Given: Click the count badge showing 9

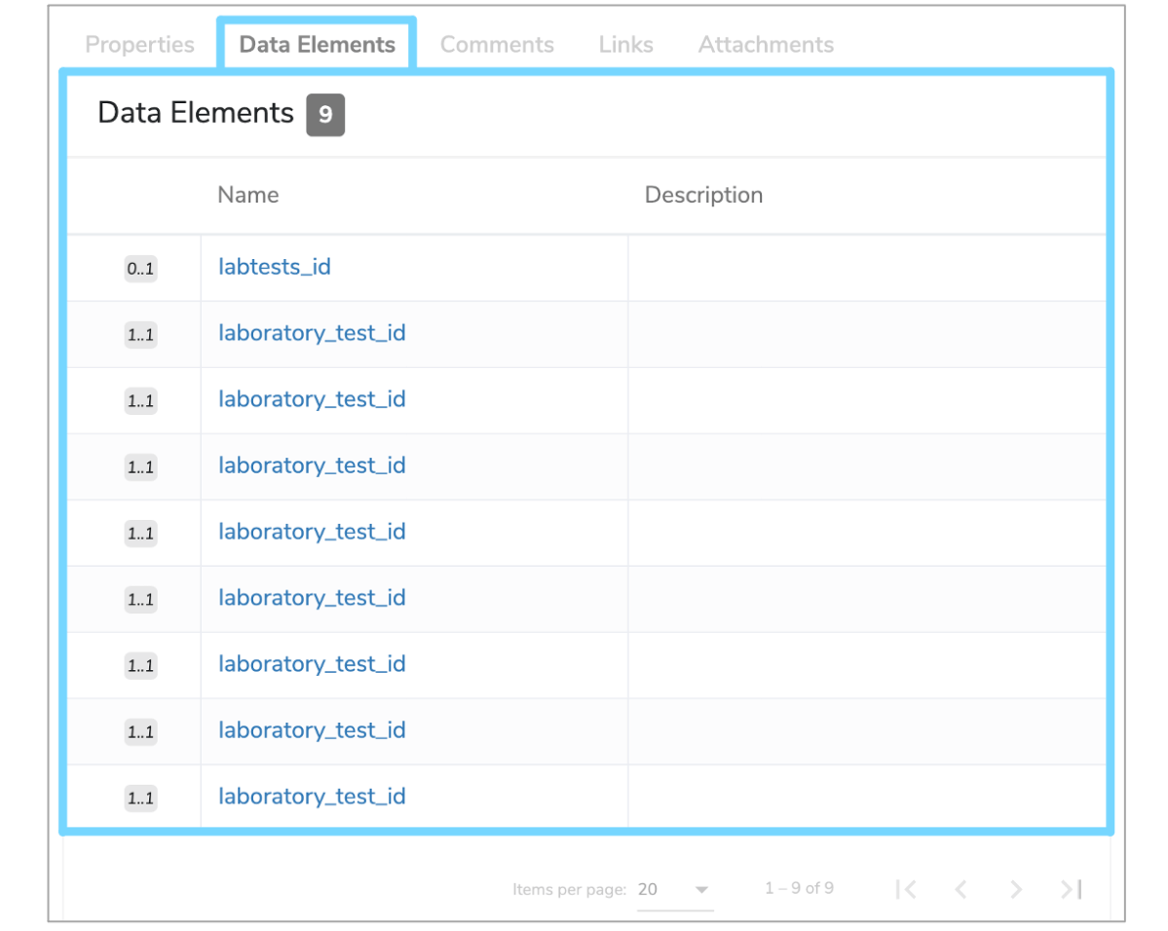Looking at the screenshot, I should 325,115.
